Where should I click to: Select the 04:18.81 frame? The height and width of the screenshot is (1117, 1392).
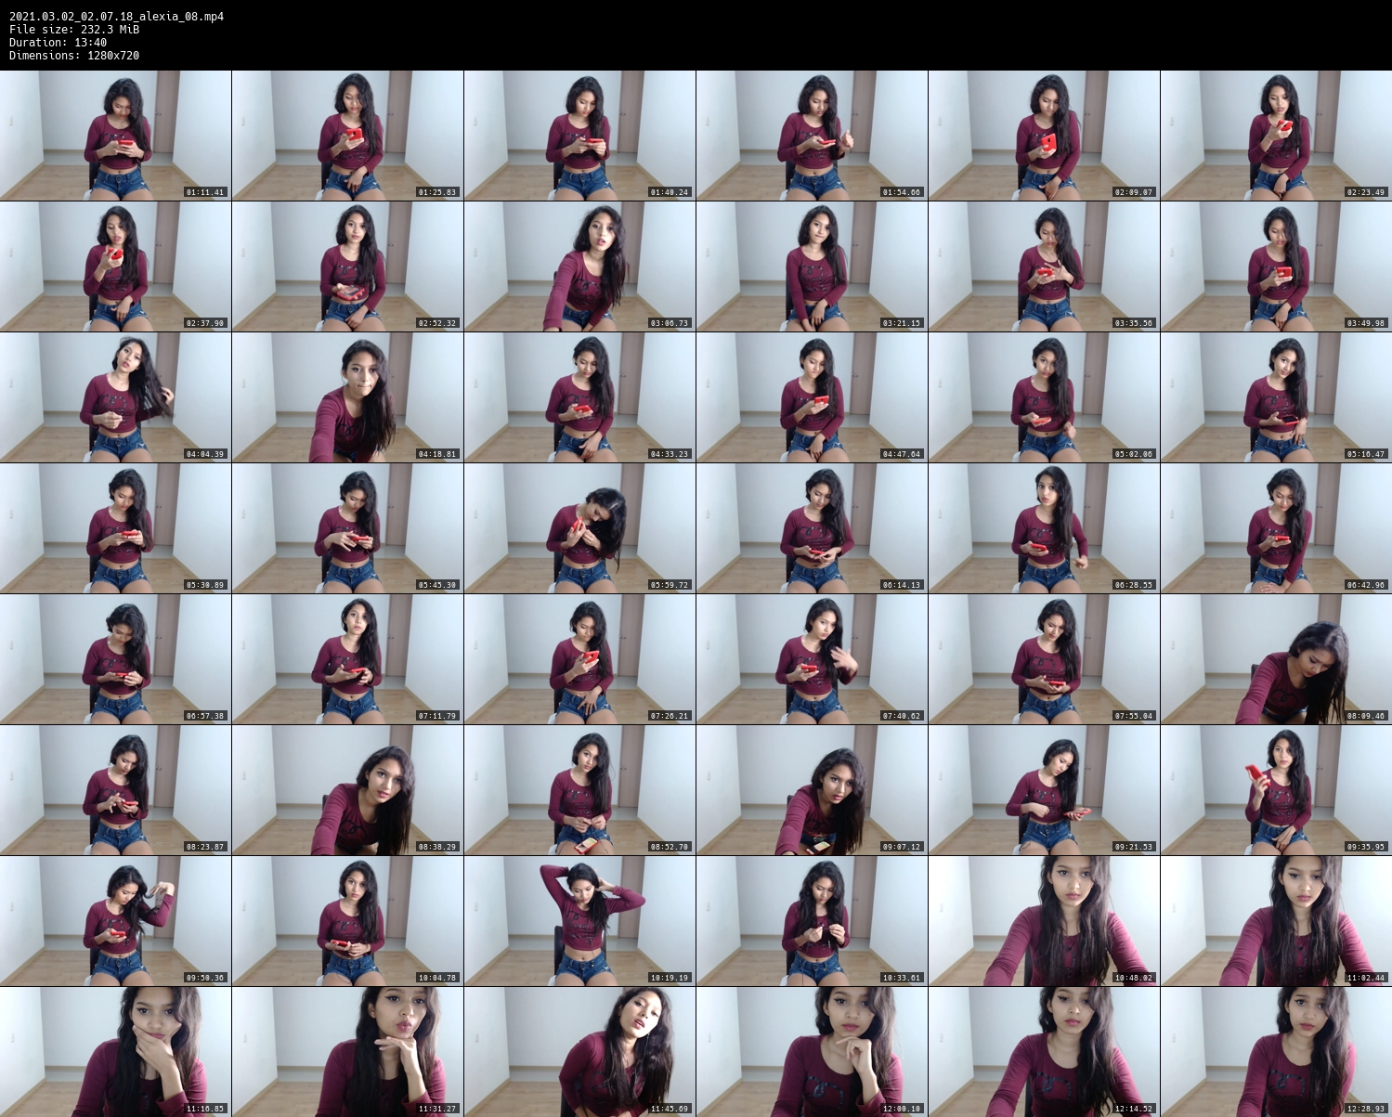(x=347, y=397)
